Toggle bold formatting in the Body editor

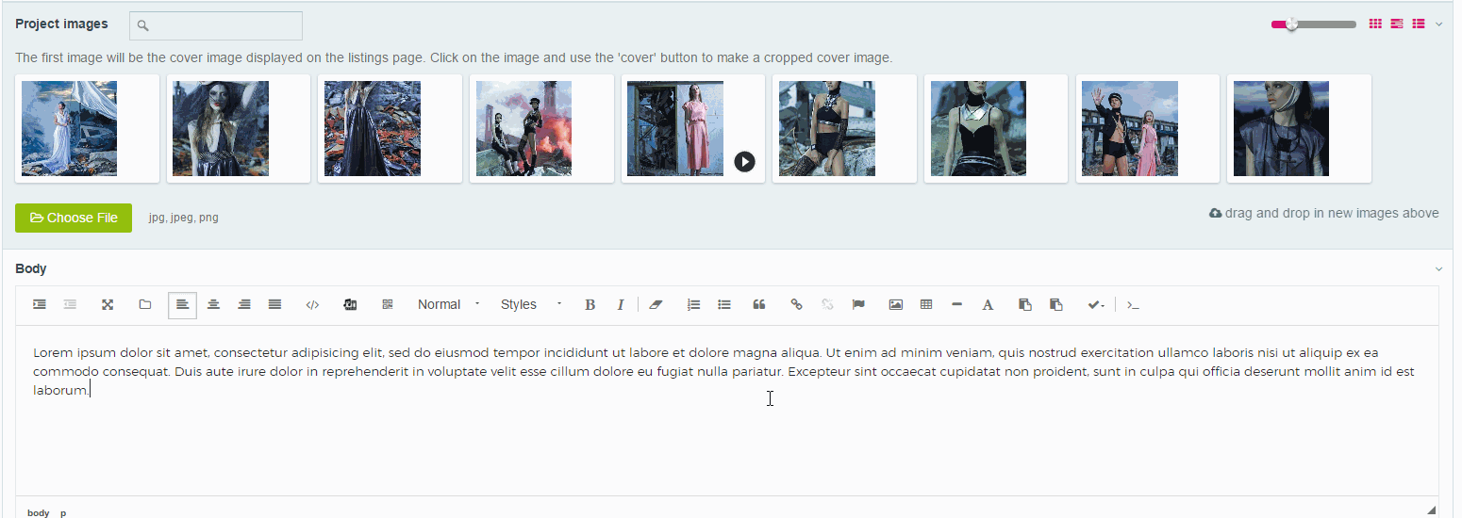tap(590, 305)
